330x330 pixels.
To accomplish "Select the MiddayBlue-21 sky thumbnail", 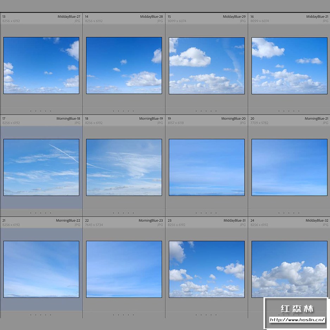I will point(289,66).
